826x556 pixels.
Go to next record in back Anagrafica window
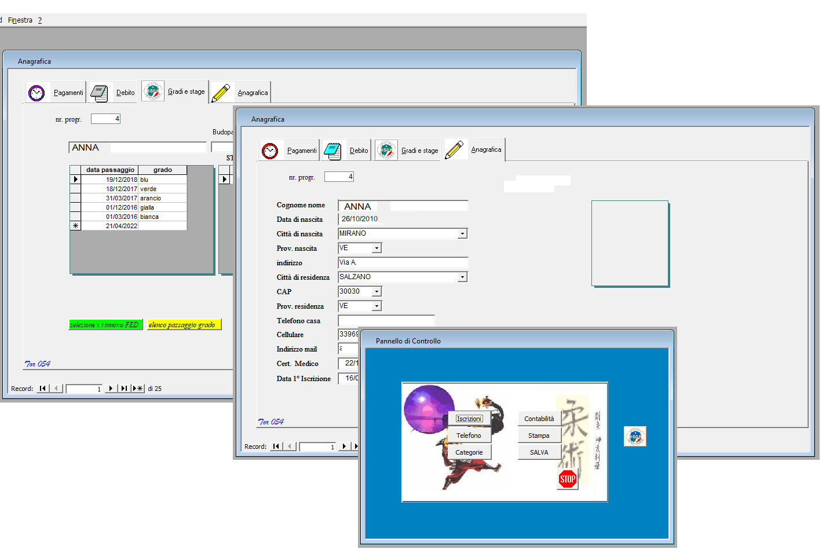[111, 389]
